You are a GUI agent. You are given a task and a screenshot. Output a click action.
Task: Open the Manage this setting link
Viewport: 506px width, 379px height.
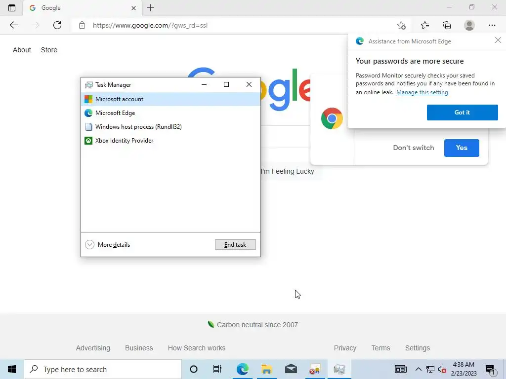pyautogui.click(x=422, y=92)
